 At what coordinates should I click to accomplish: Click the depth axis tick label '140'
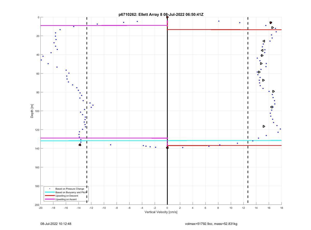click(37, 149)
